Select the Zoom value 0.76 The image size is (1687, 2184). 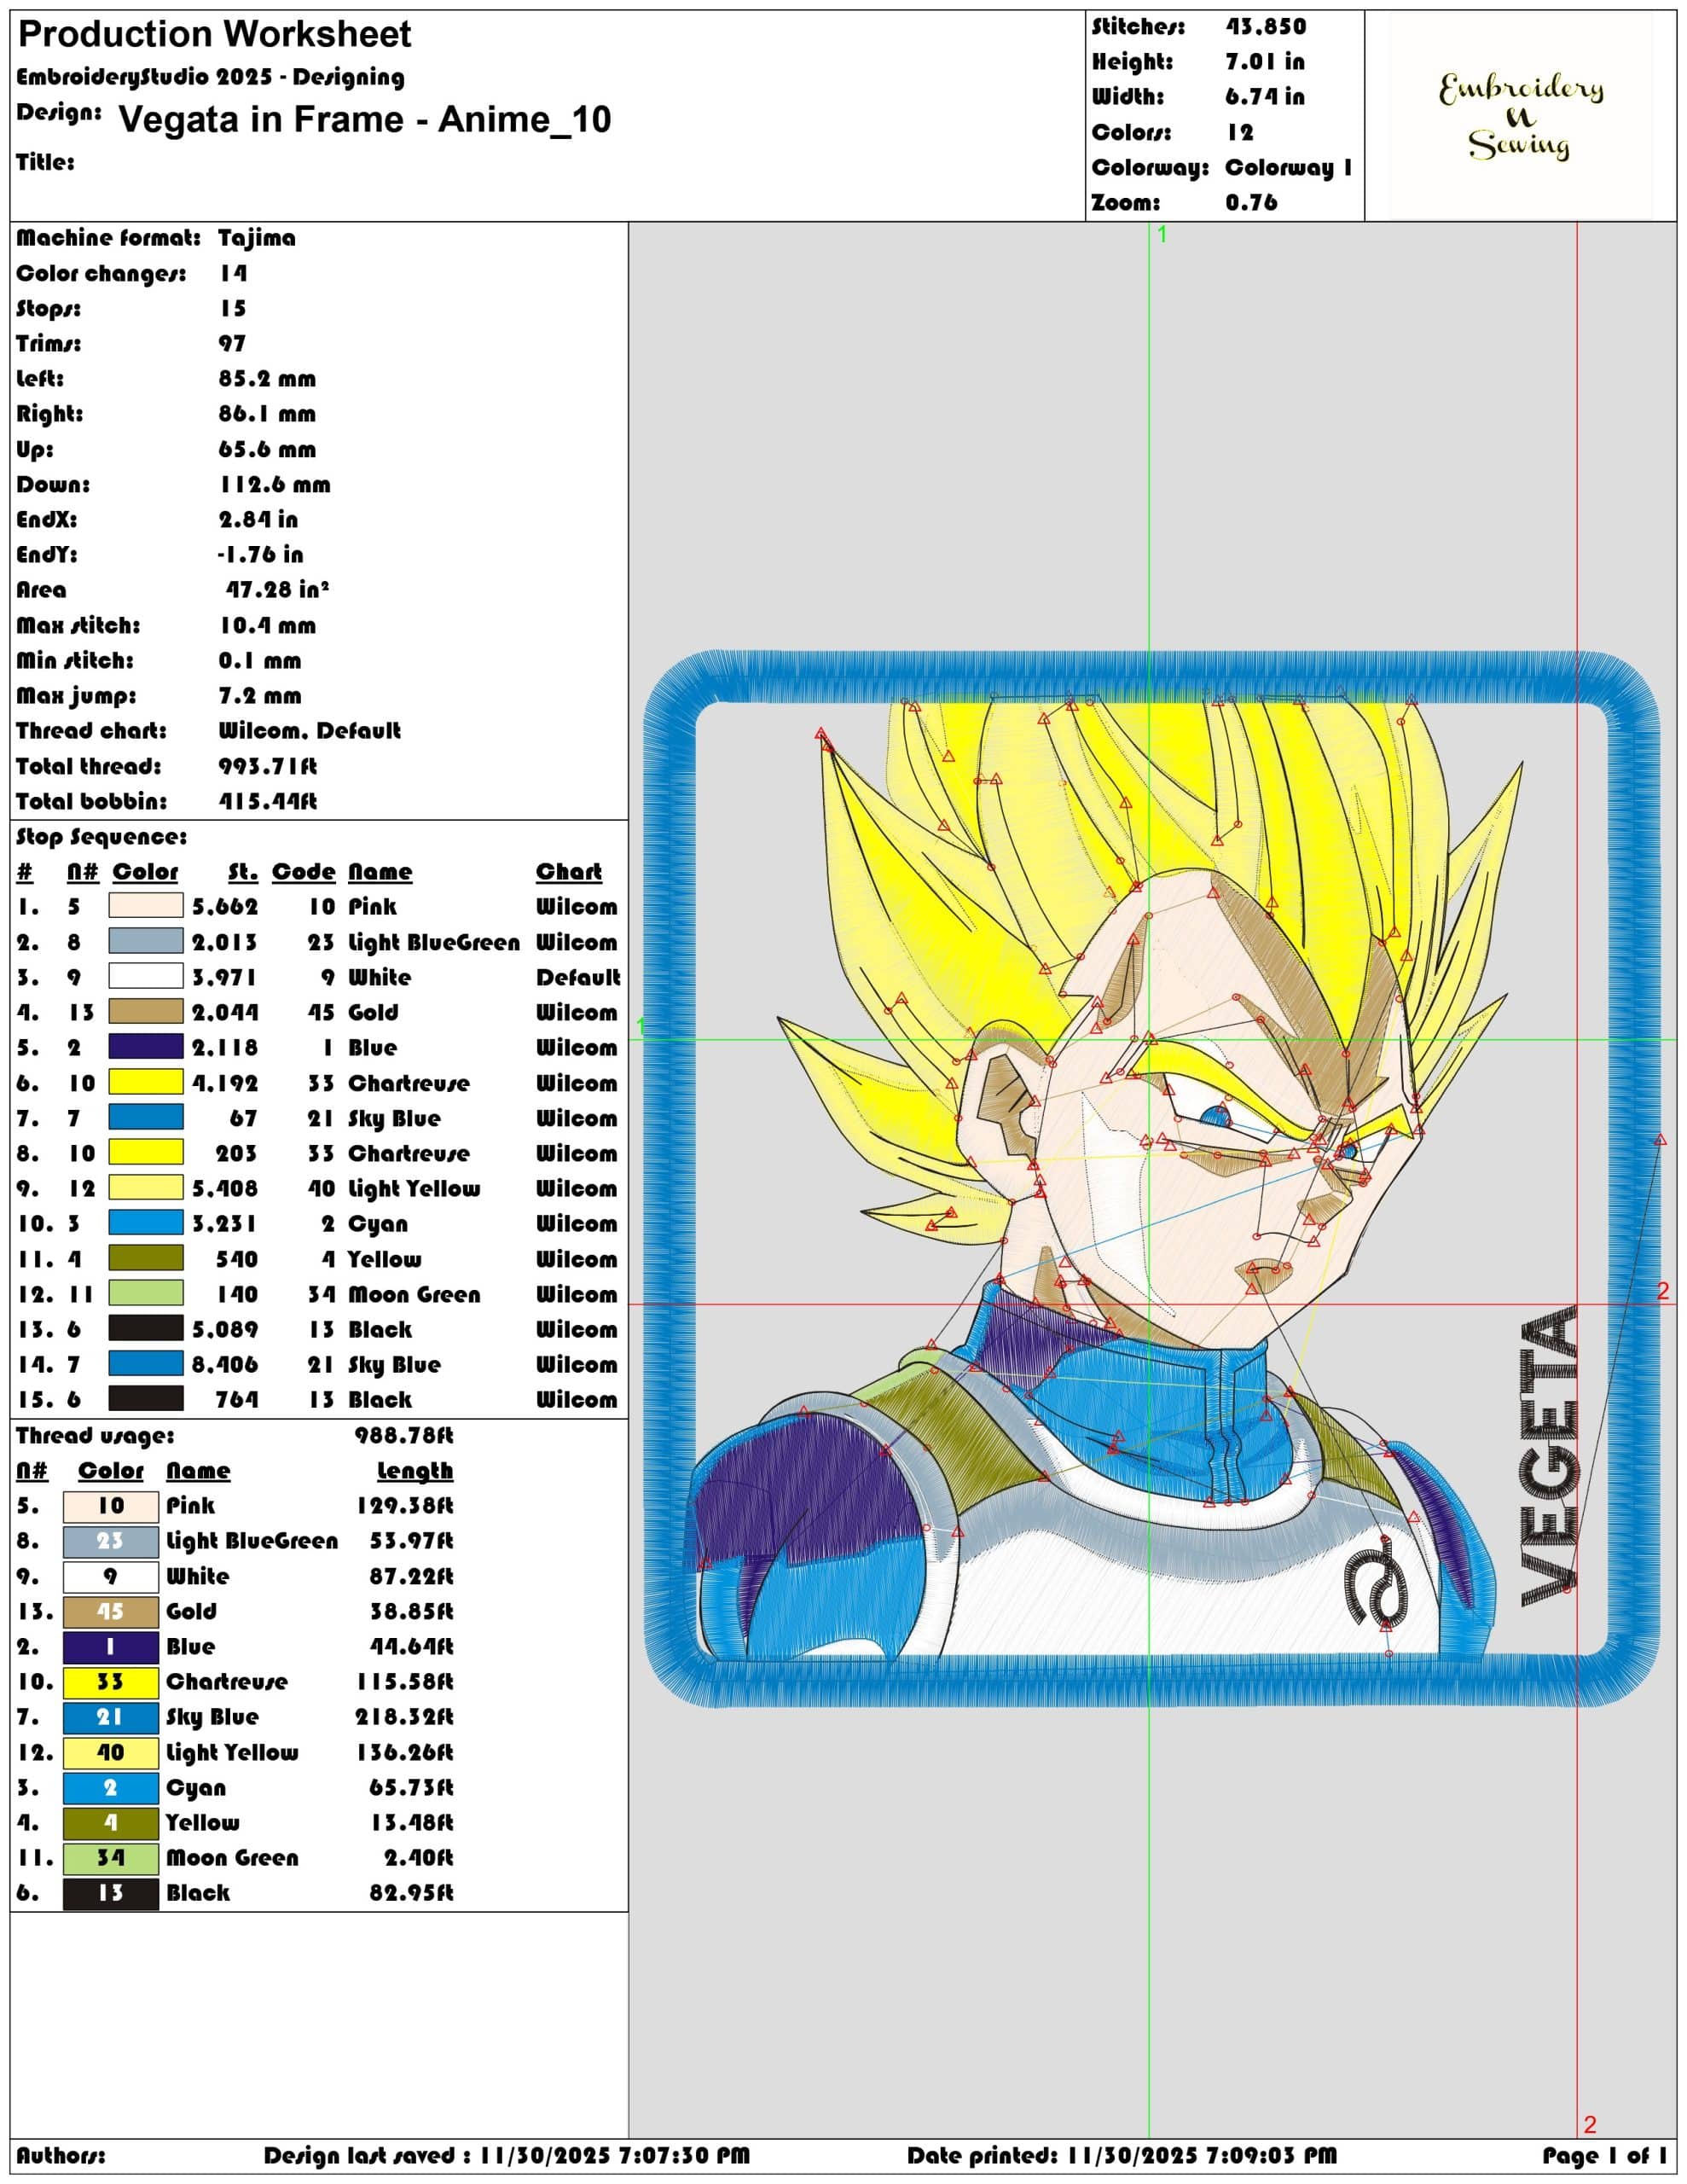(1252, 202)
